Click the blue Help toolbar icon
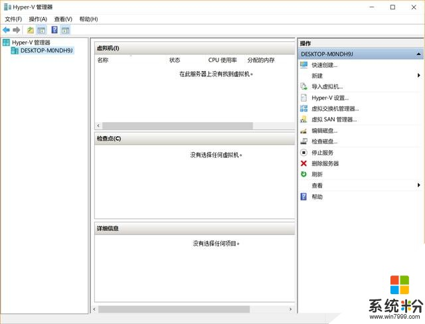Viewport: 425px width, 324px height. (x=54, y=30)
